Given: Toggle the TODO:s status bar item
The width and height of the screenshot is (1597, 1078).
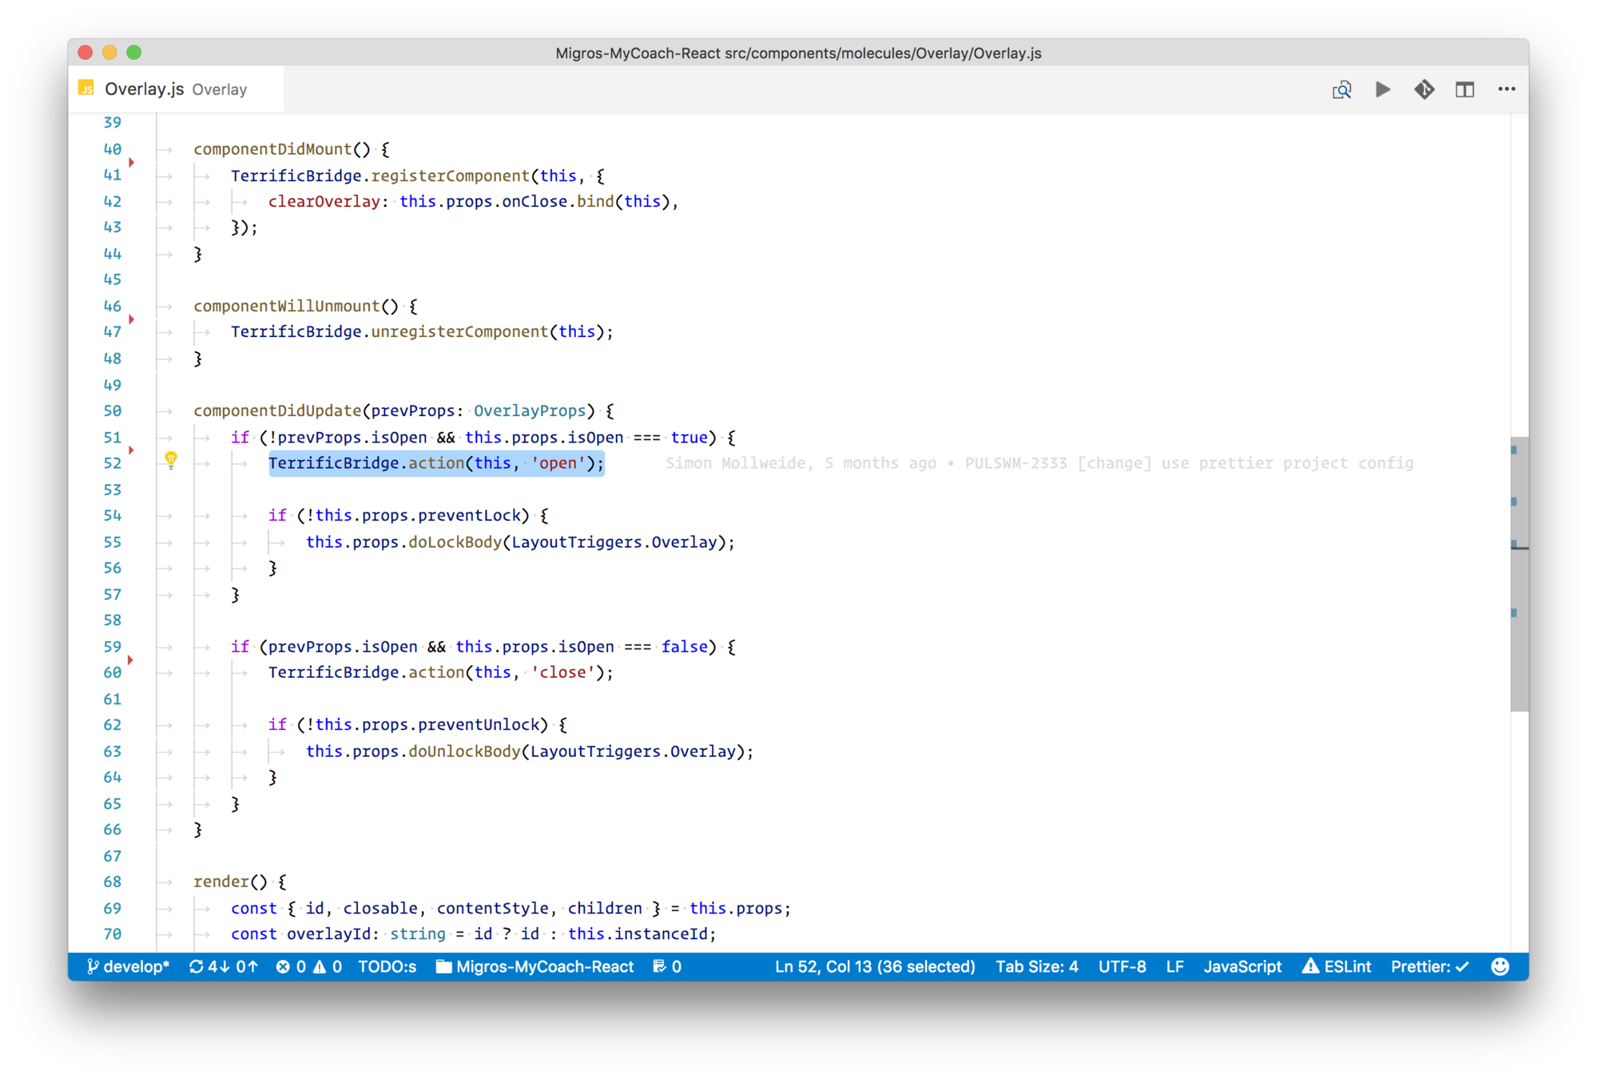Looking at the screenshot, I should (387, 967).
